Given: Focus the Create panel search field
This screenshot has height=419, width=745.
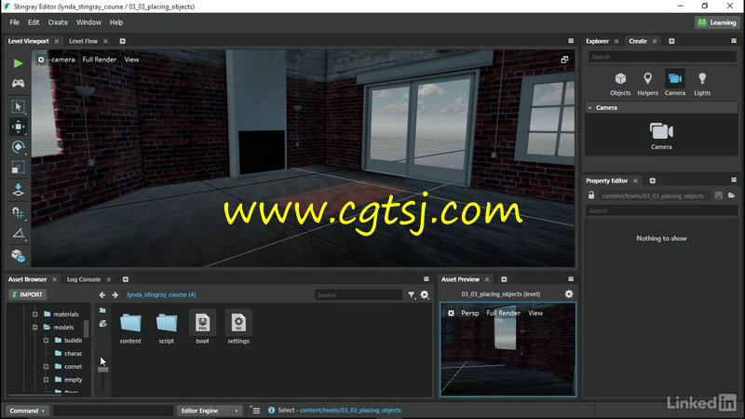Looking at the screenshot, I should (662, 57).
